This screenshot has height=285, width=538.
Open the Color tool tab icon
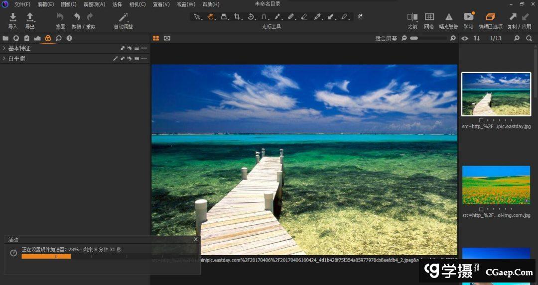click(48, 38)
